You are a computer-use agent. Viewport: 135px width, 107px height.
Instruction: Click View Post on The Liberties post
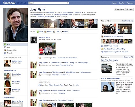(56, 75)
